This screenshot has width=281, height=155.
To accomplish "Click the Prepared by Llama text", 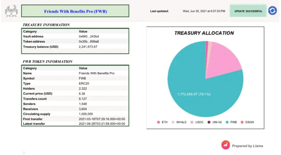I will click(x=247, y=146).
